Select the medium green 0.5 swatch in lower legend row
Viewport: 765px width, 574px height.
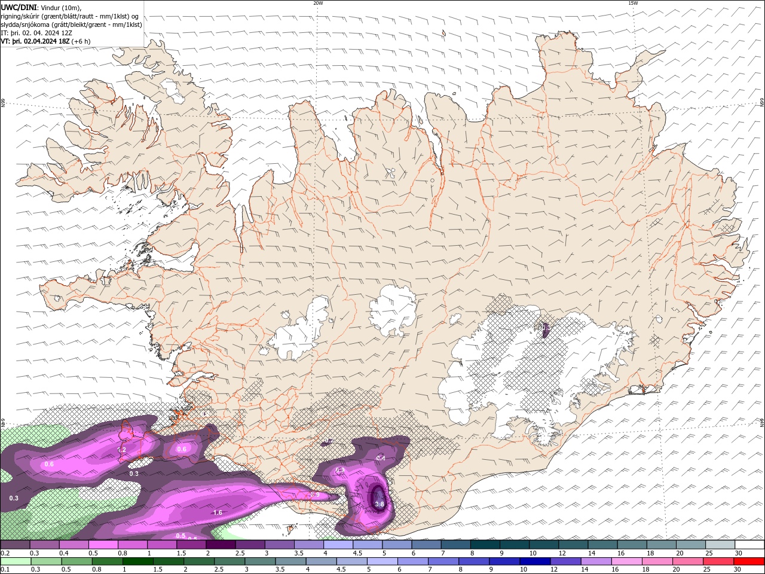pyautogui.click(x=76, y=561)
